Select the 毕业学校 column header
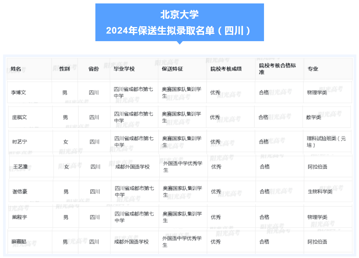The image size is (359, 258). point(124,69)
